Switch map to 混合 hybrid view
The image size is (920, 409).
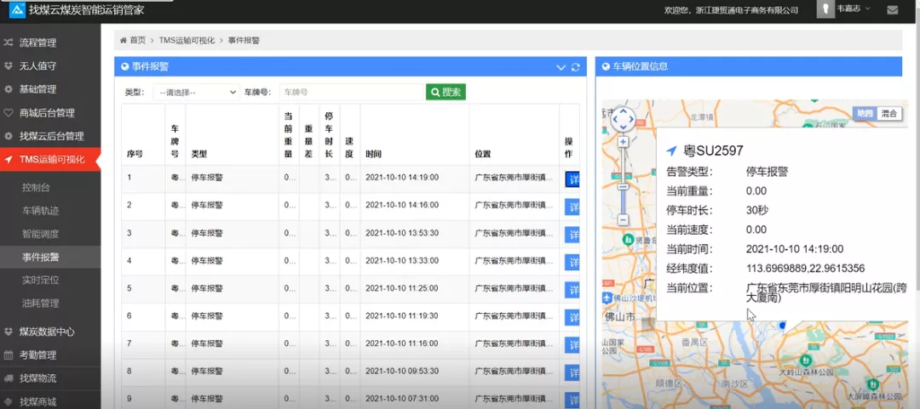[x=889, y=113]
